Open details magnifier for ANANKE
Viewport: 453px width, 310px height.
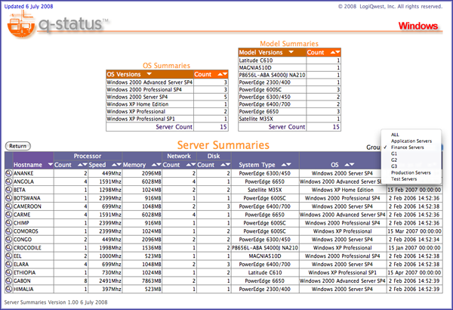(9, 173)
